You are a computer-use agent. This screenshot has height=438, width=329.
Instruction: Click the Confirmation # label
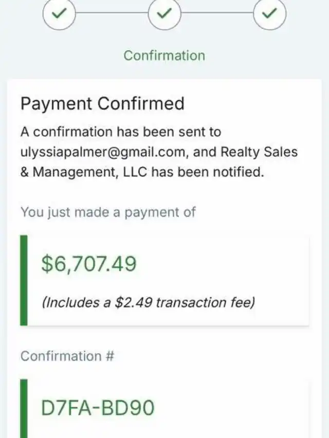67,356
